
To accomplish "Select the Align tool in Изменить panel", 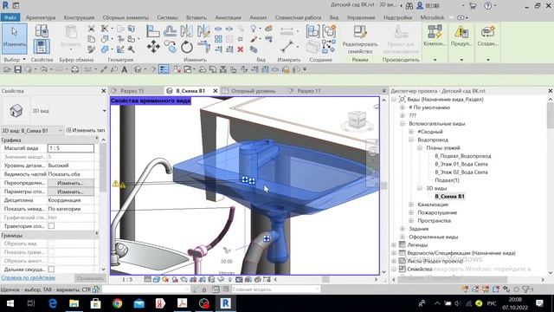I will [x=153, y=31].
